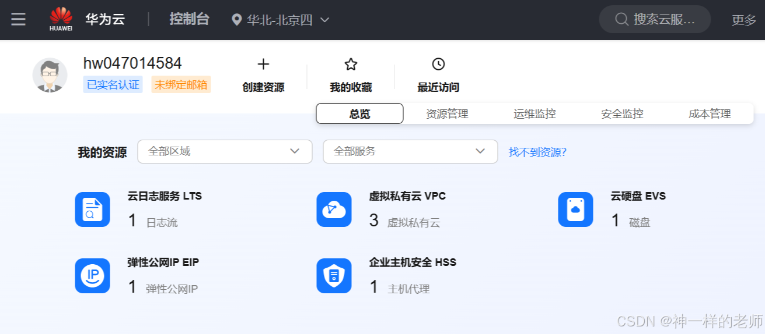Click the 日志流 count text
This screenshot has width=765, height=334.
(162, 223)
